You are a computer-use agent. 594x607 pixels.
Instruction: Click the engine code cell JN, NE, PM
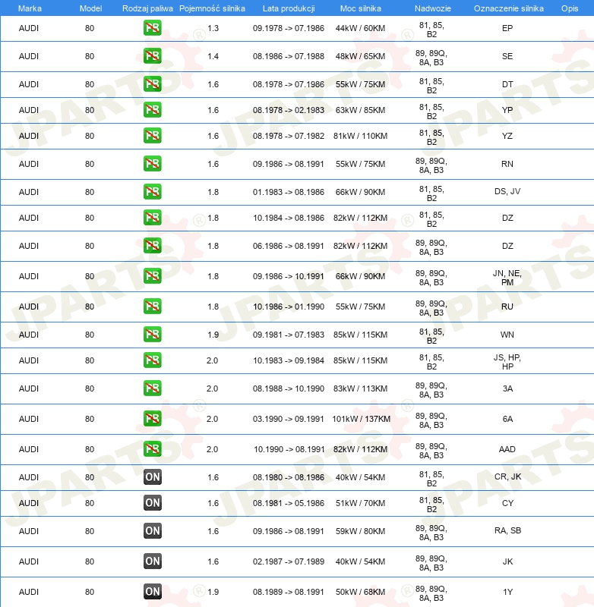[x=507, y=278]
